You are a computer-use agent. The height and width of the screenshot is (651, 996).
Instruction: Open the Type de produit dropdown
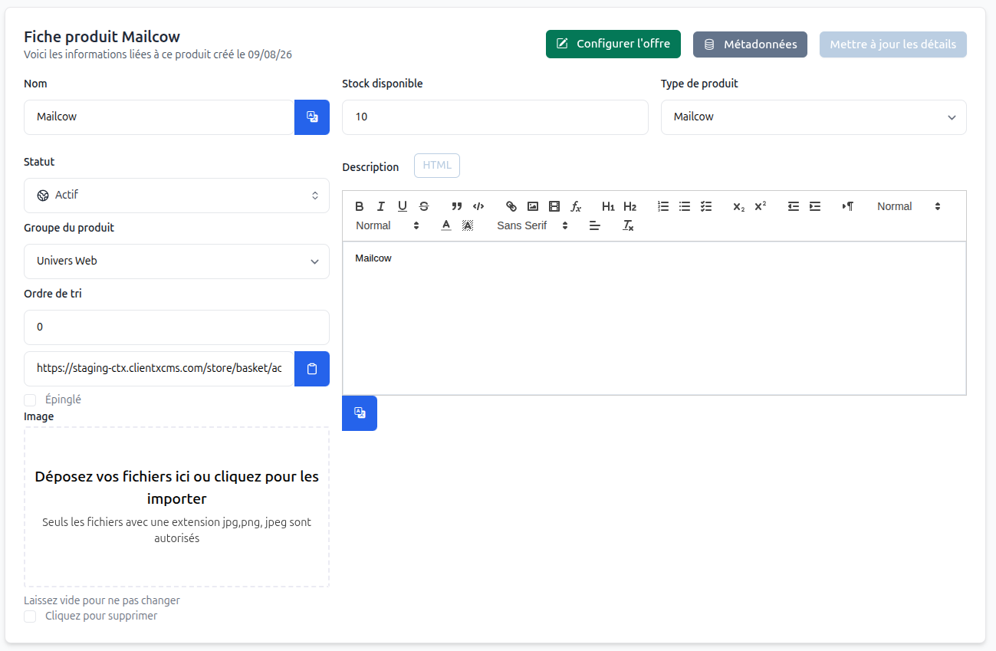pos(814,117)
